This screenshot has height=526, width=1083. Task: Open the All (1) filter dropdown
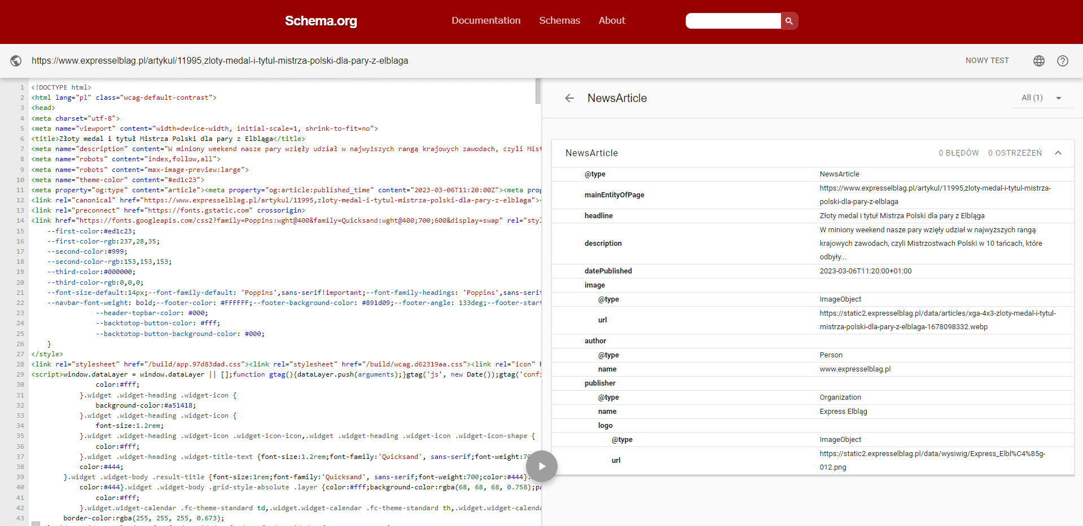(1042, 98)
